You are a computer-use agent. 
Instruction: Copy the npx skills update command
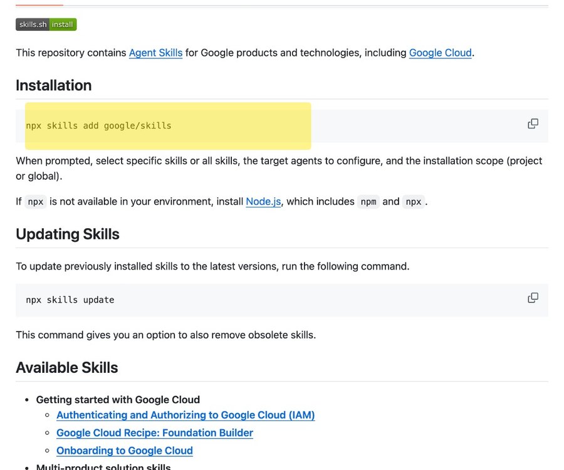coord(533,298)
